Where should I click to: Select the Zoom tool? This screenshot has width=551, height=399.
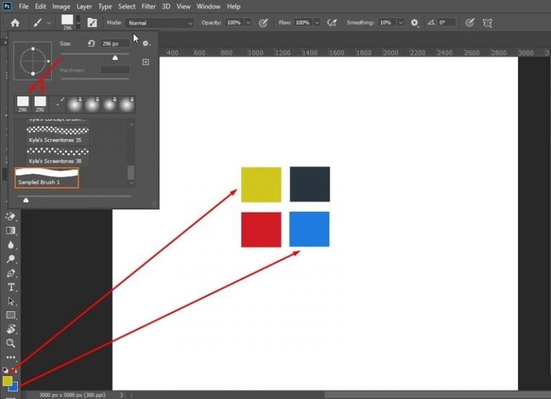tap(11, 343)
